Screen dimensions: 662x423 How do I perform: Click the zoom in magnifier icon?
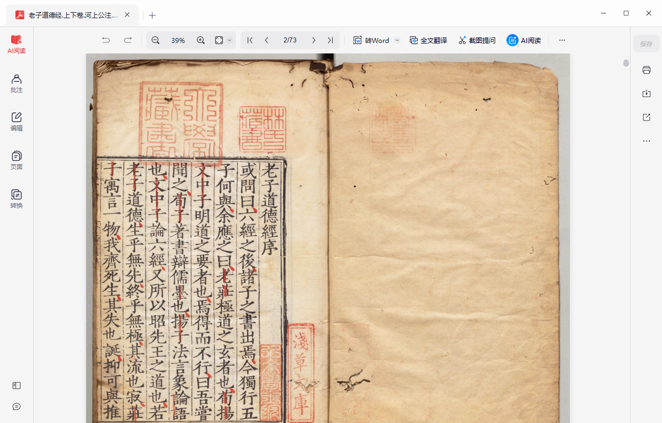pyautogui.click(x=201, y=40)
